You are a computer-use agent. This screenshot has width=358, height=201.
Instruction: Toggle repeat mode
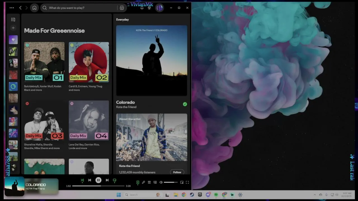click(x=114, y=180)
